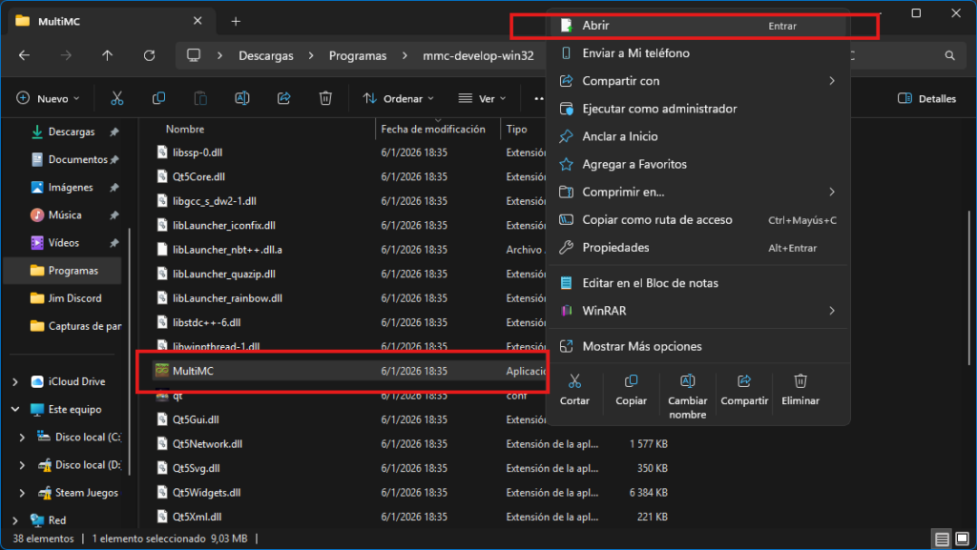Viewport: 977px width, 550px height.
Task: Select Abrir in the context menu
Action: 596,26
